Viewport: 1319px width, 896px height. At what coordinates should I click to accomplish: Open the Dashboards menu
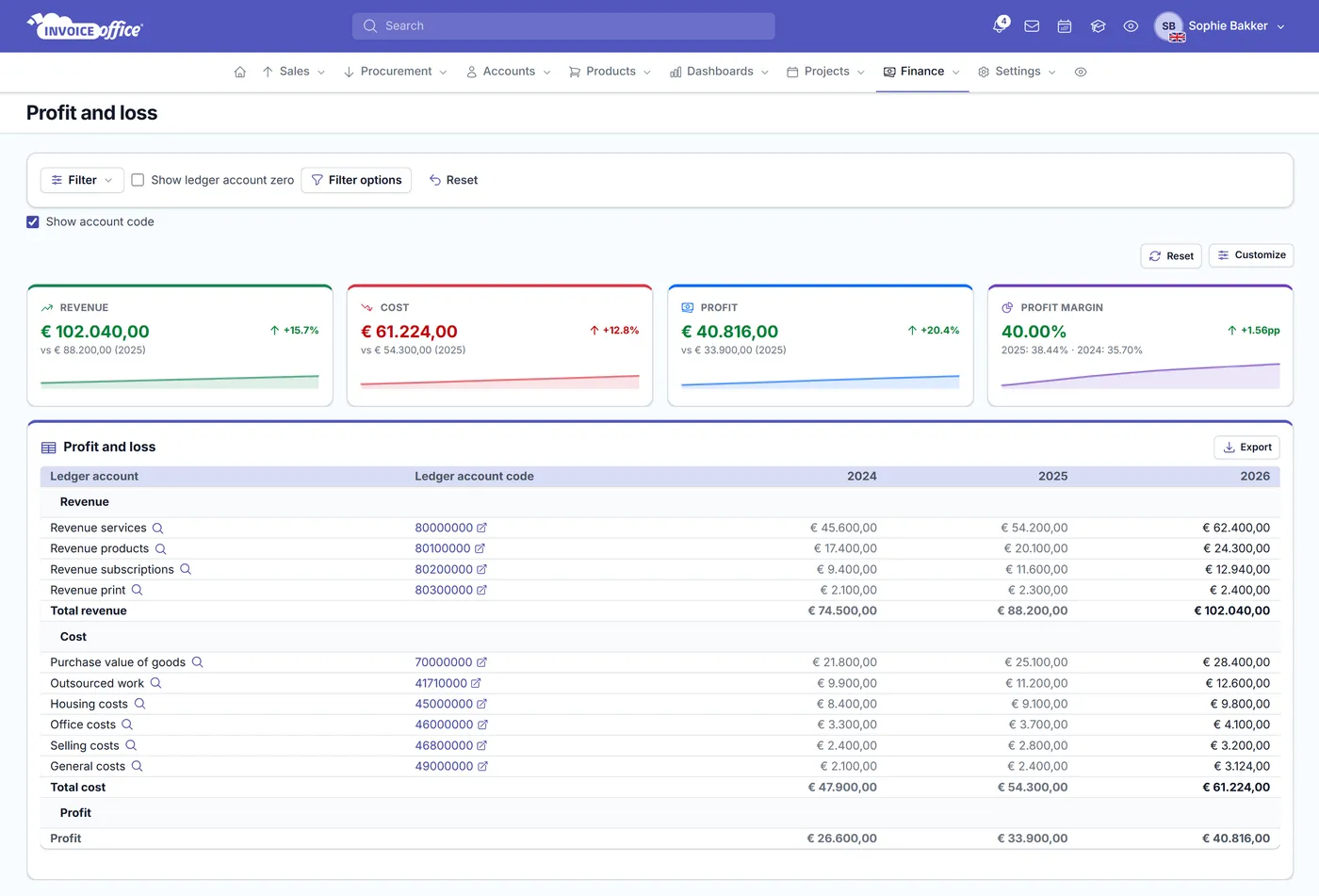[720, 72]
